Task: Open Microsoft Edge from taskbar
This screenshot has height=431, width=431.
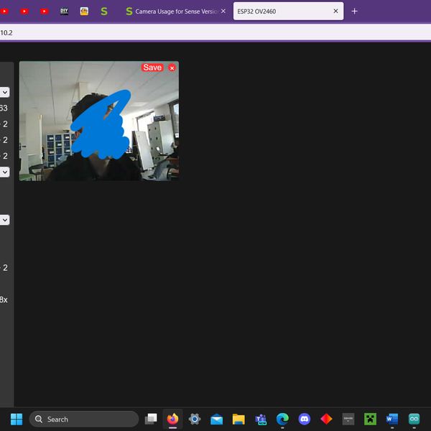Action: (x=282, y=419)
